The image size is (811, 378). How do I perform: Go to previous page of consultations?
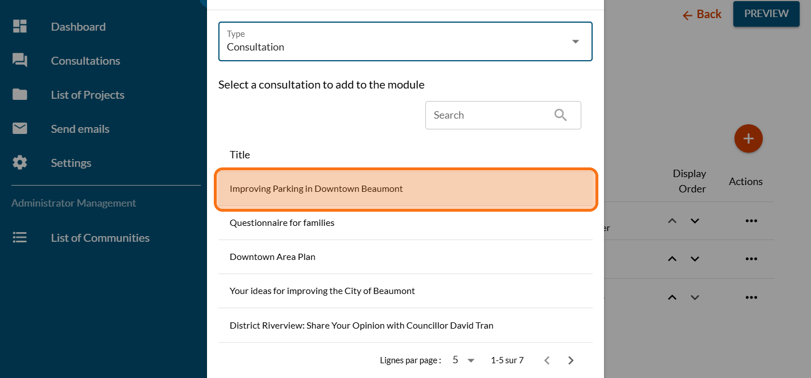coord(547,360)
